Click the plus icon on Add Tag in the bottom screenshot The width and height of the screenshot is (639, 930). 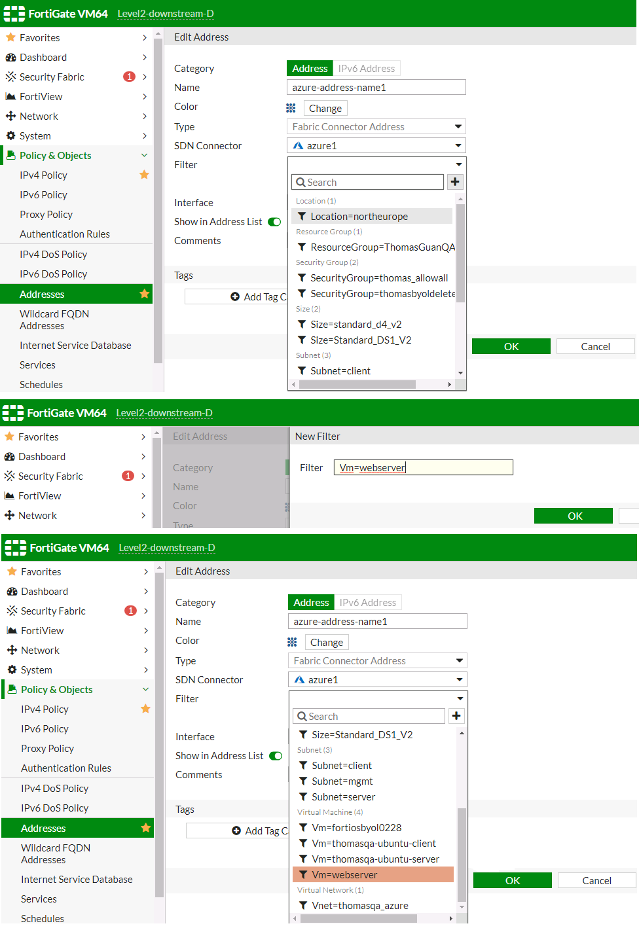(x=236, y=831)
